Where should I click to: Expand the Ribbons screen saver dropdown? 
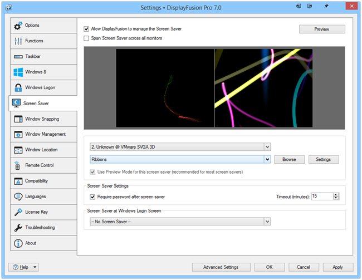click(267, 160)
